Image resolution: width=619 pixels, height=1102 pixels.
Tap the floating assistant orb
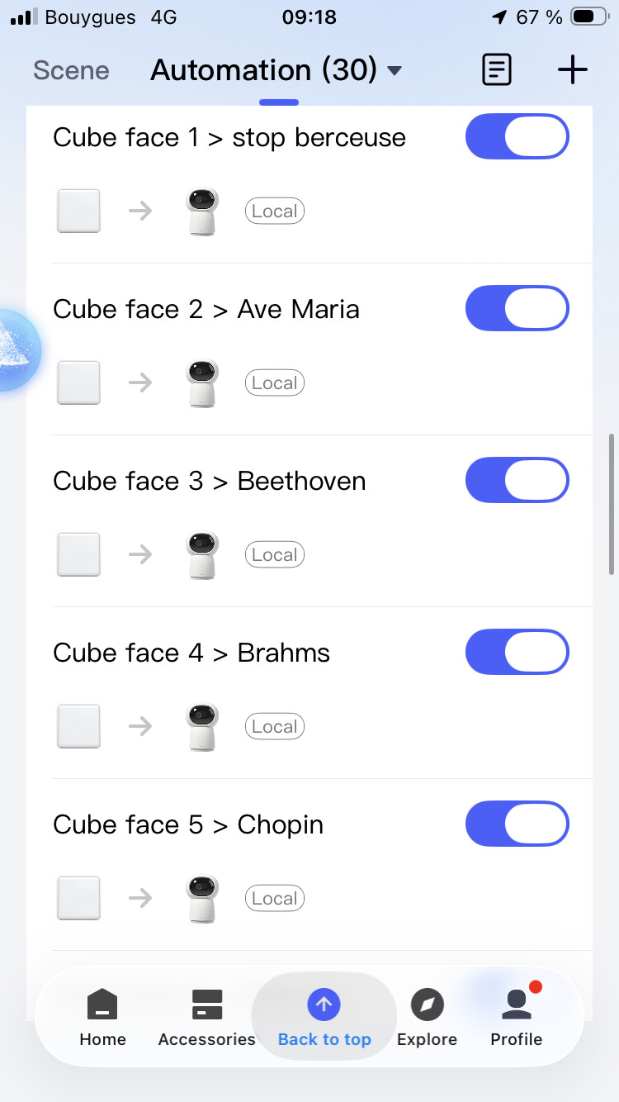tap(17, 350)
